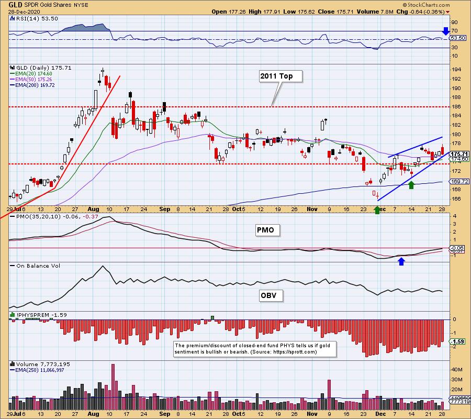Click the Volume 7.8M quote value

tap(375, 12)
